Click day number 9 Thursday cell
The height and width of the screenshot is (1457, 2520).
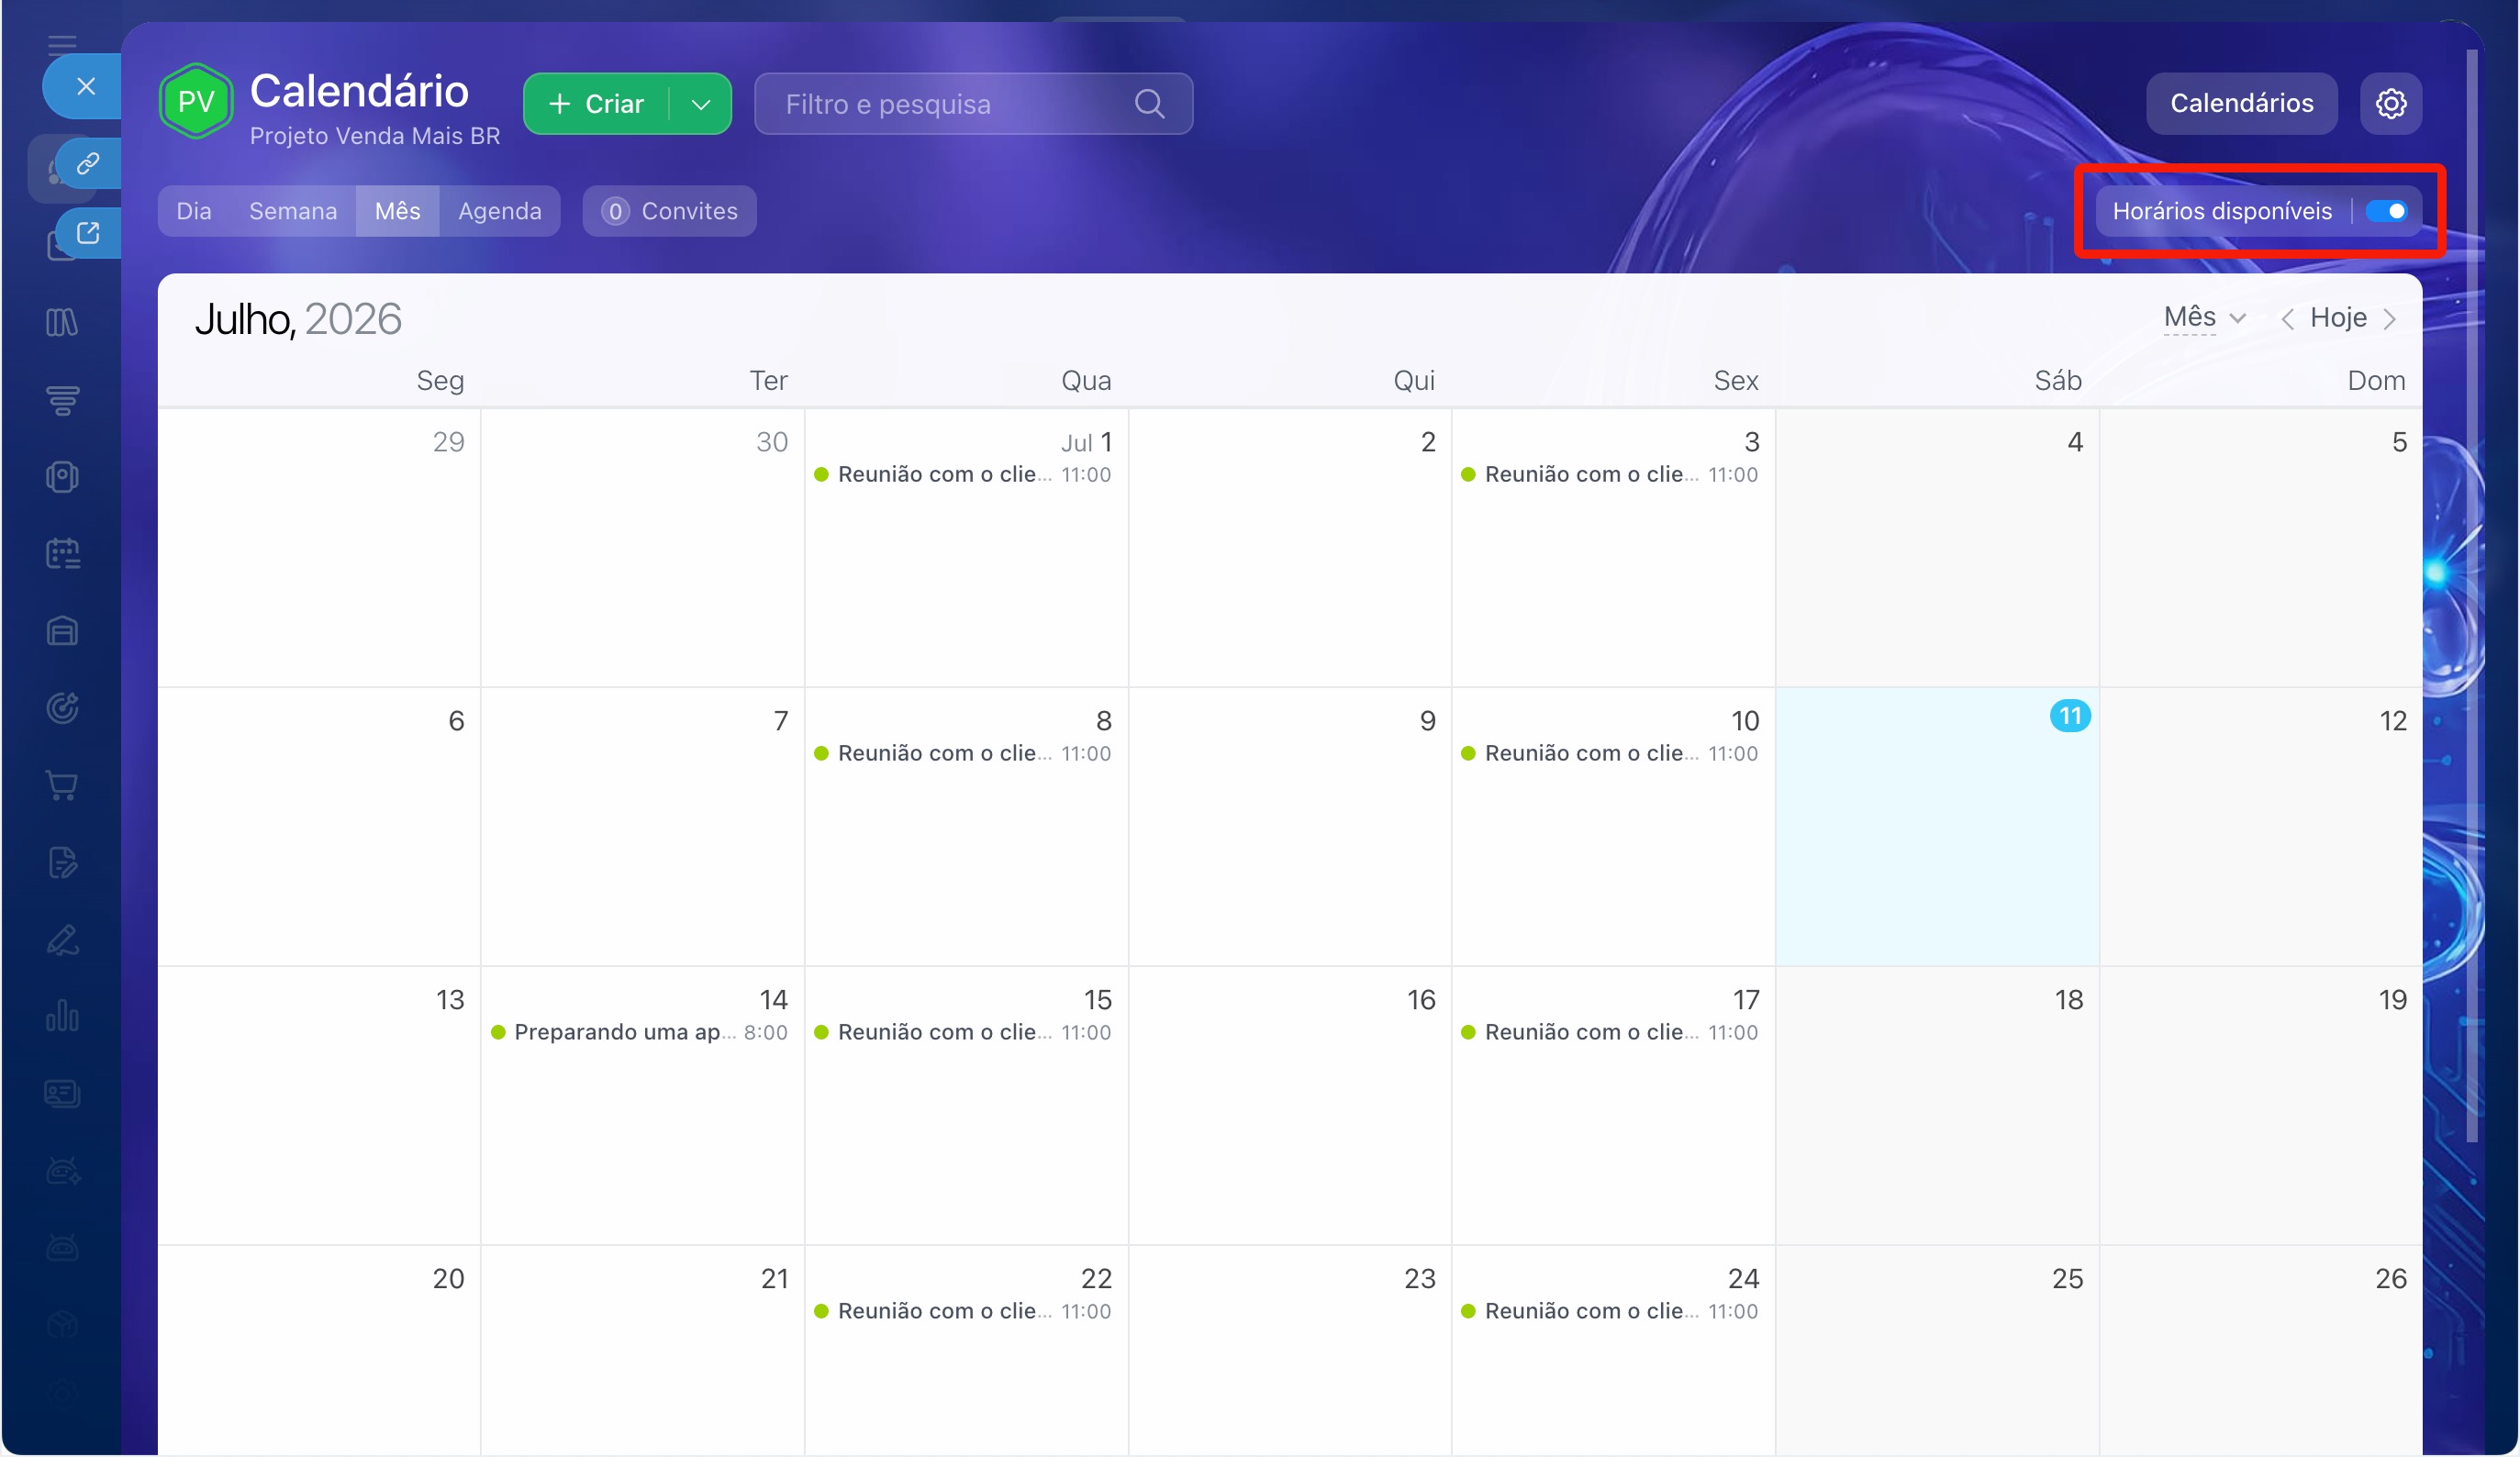tap(1428, 721)
